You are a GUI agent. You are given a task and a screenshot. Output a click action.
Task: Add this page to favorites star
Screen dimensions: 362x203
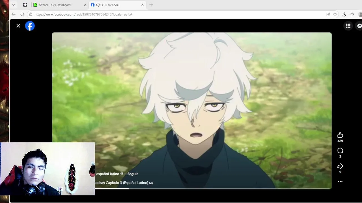coord(335,14)
